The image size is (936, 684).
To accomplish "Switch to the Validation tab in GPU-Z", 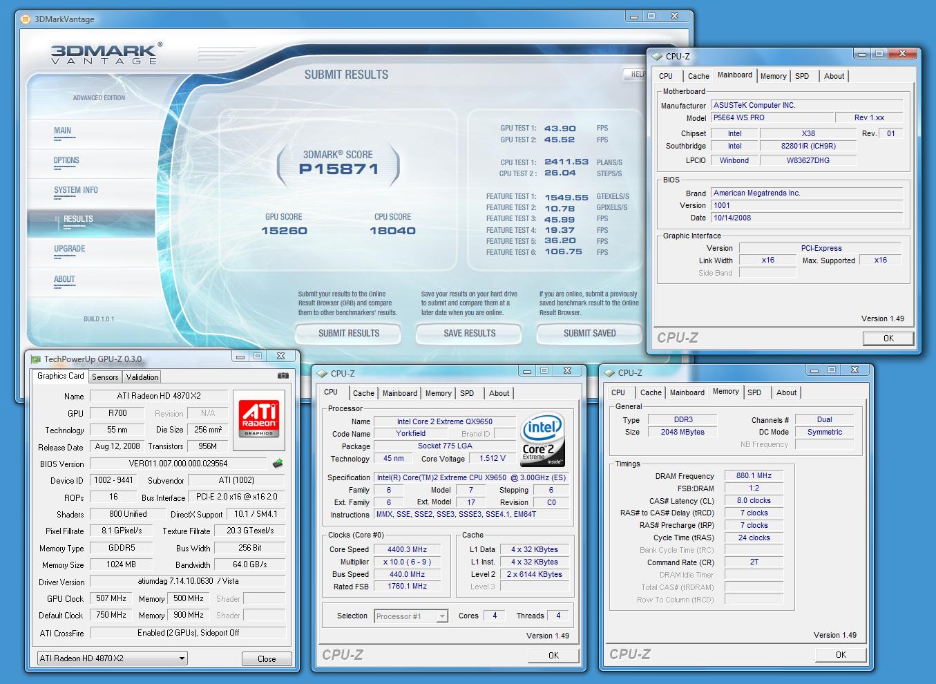I will tap(142, 377).
